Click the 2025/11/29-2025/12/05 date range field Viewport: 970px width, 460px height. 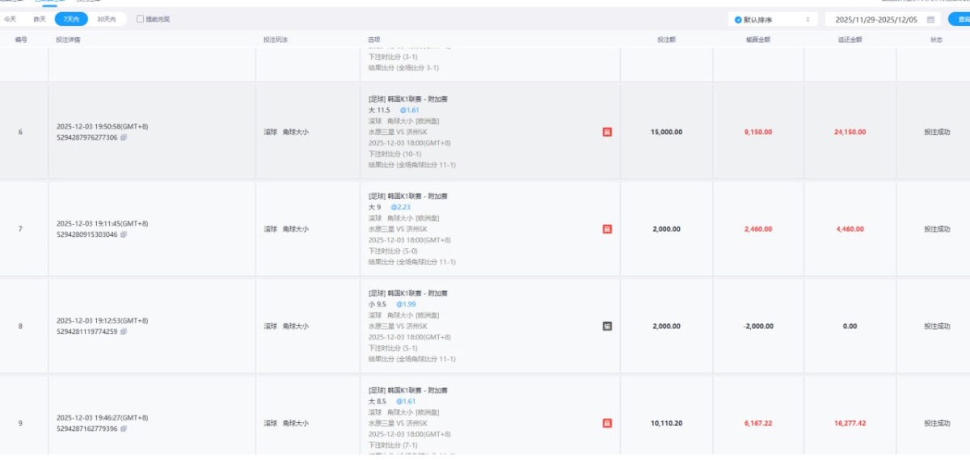[877, 19]
